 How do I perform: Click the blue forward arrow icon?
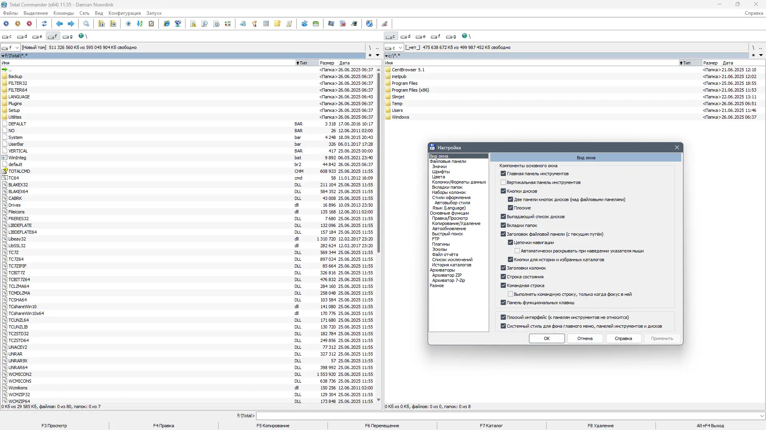coord(71,24)
